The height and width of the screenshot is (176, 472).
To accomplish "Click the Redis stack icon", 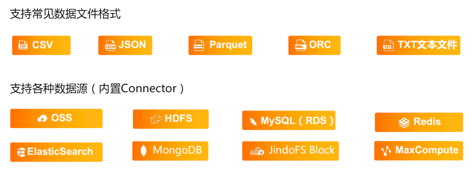I will (404, 122).
